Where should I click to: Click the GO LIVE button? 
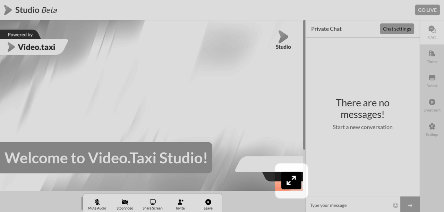coord(427,10)
